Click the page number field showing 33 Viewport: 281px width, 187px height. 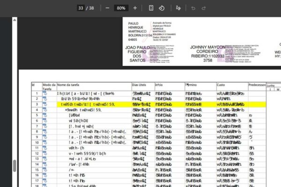click(x=81, y=8)
